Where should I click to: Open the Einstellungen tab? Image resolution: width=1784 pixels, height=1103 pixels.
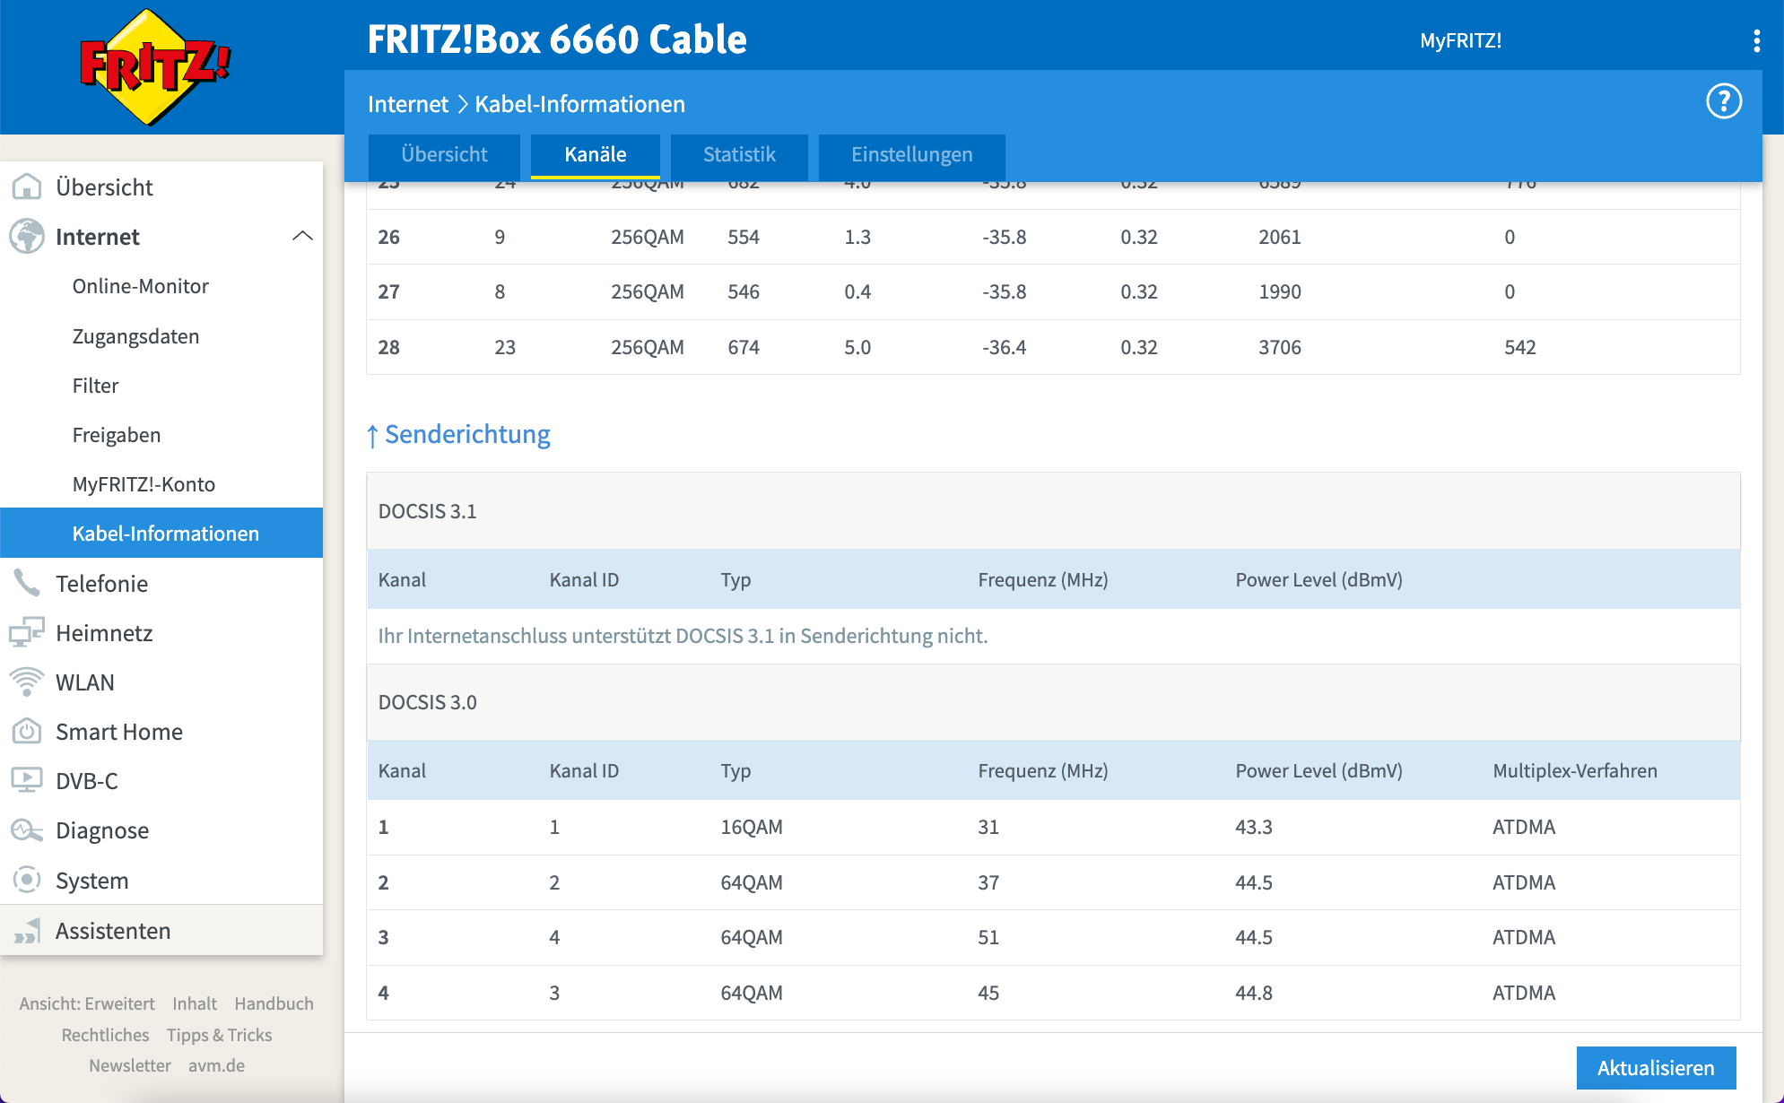point(911,155)
